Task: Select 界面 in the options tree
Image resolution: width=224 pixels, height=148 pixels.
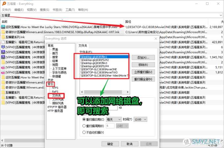Action: [55, 50]
